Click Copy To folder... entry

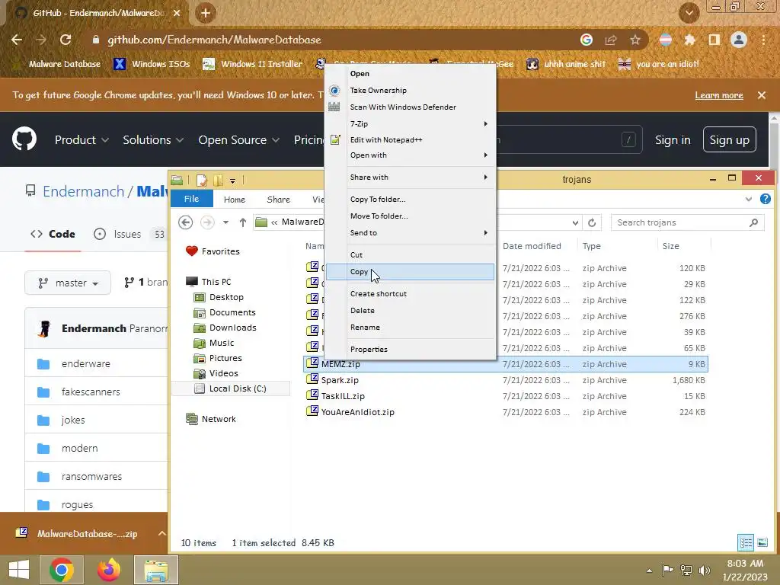point(410,199)
